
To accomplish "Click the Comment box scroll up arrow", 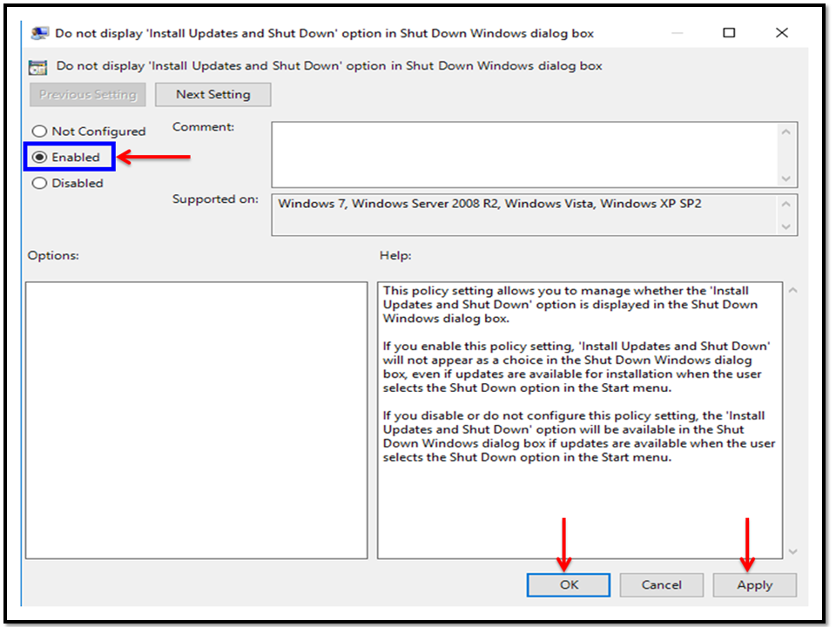I will 785,131.
